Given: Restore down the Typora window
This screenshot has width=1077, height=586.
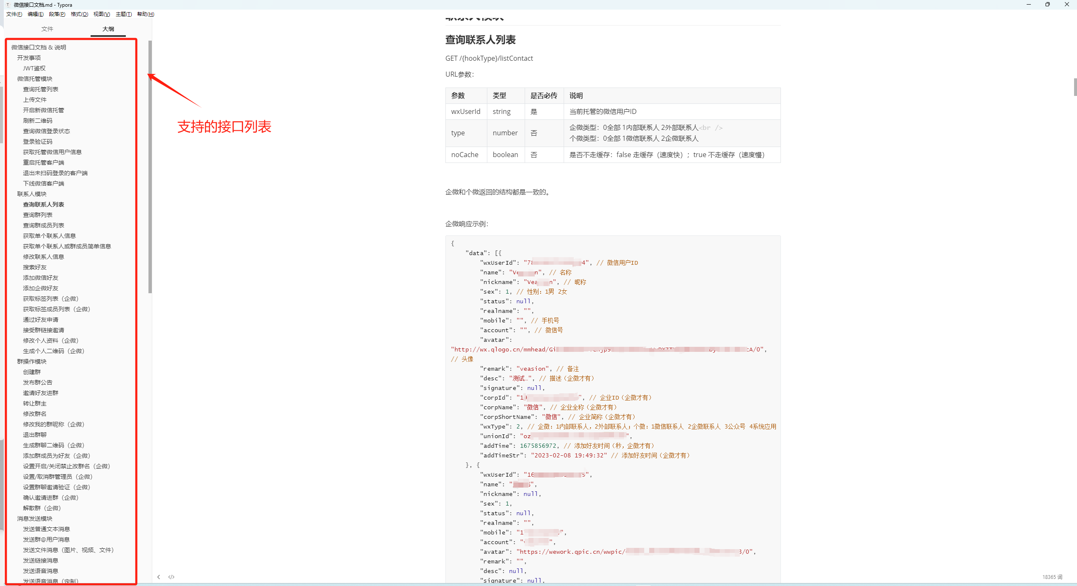Looking at the screenshot, I should pos(1047,5).
